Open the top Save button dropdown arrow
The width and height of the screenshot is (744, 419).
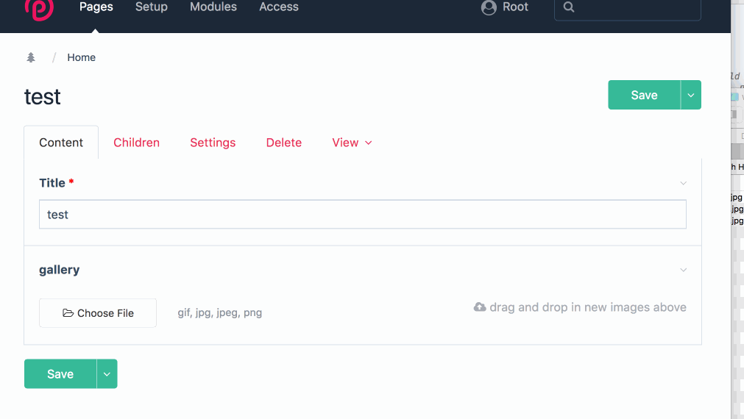tap(691, 95)
